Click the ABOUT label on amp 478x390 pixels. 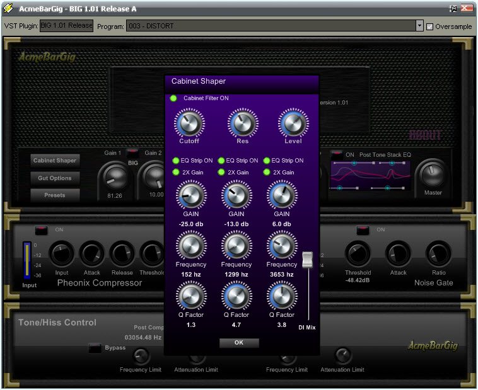(425, 135)
